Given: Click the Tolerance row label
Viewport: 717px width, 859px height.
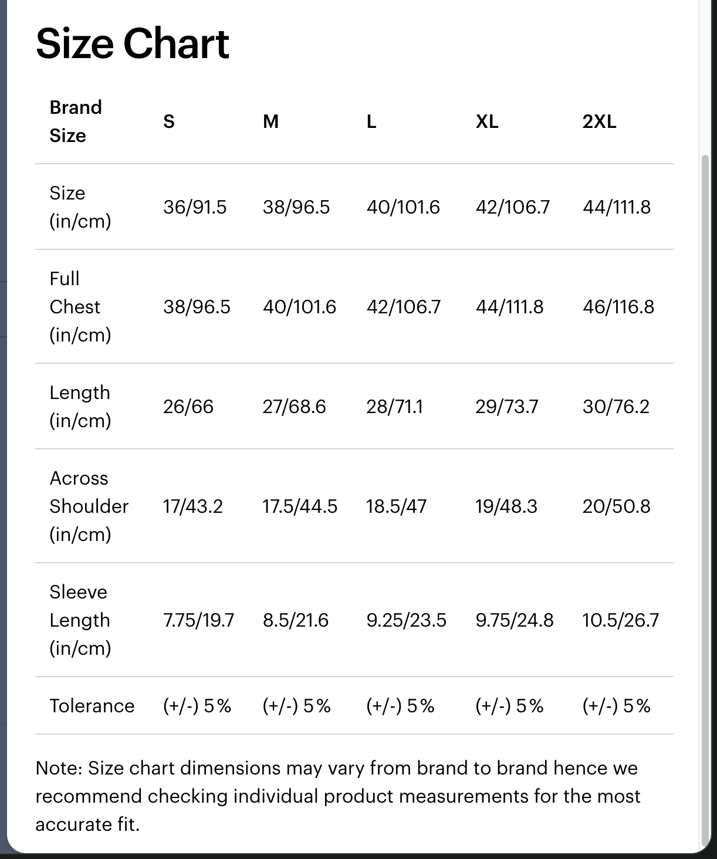Looking at the screenshot, I should (x=92, y=705).
